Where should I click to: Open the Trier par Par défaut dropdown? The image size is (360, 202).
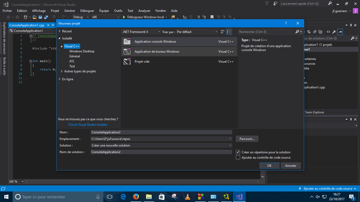point(197,32)
